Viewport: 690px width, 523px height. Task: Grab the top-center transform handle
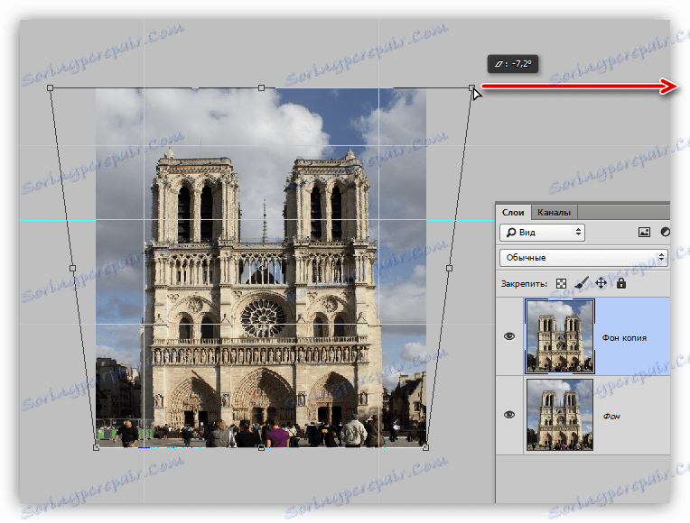pyautogui.click(x=261, y=88)
